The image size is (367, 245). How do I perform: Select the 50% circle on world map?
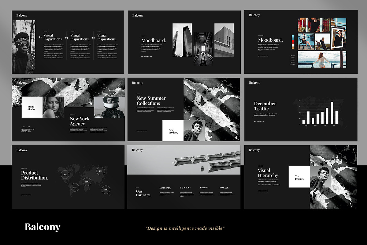(x=65, y=174)
